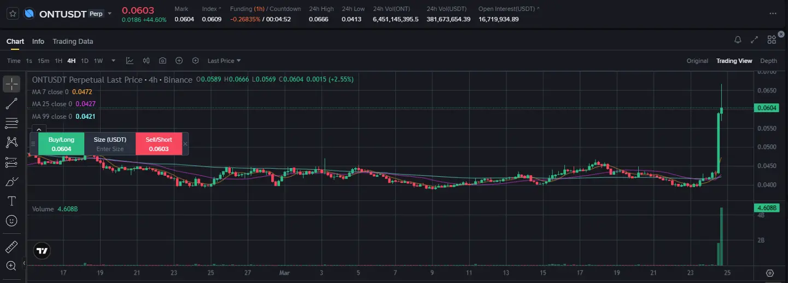Screen dimensions: 788x283
Task: Click the Mar label on time axis
Action: pos(284,272)
